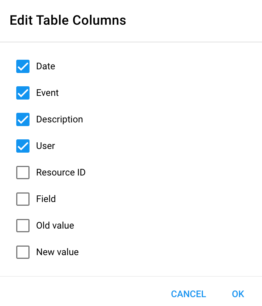The width and height of the screenshot is (262, 306).
Task: Untick the Description column checkbox
Action: pyautogui.click(x=23, y=119)
